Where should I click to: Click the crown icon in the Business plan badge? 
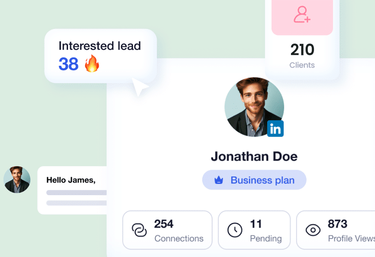(x=219, y=180)
